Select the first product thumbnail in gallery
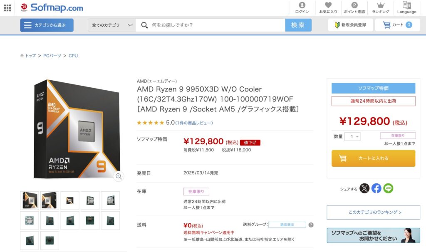 (x=30, y=200)
